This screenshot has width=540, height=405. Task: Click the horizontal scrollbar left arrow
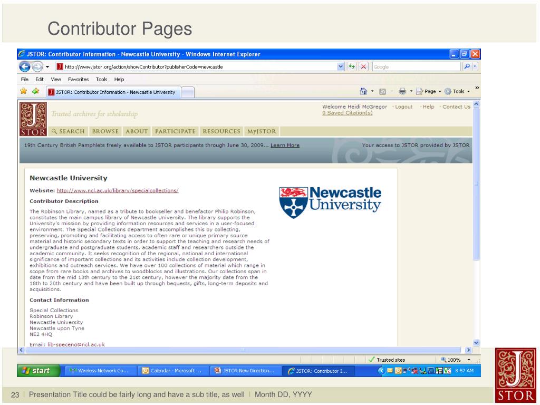click(x=21, y=350)
